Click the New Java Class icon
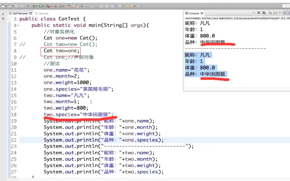The width and height of the screenshot is (290, 181). pos(61,6)
